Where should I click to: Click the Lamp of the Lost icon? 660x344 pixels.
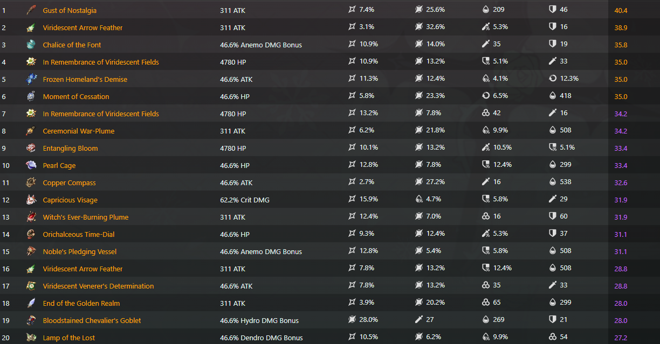point(31,338)
